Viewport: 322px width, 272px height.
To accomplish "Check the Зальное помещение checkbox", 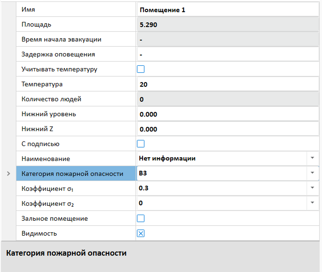I will coord(141,218).
